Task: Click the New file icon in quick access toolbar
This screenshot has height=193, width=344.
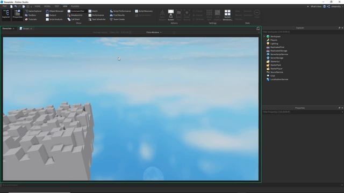Action: point(11,6)
